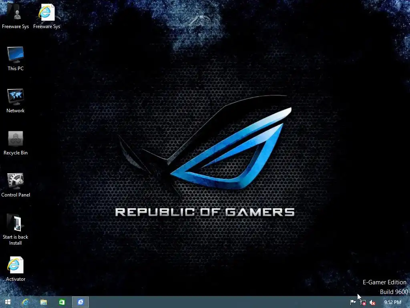Viewport: 410px width, 308px height.
Task: Select the Control Panel desktop icon
Action: pos(16,185)
